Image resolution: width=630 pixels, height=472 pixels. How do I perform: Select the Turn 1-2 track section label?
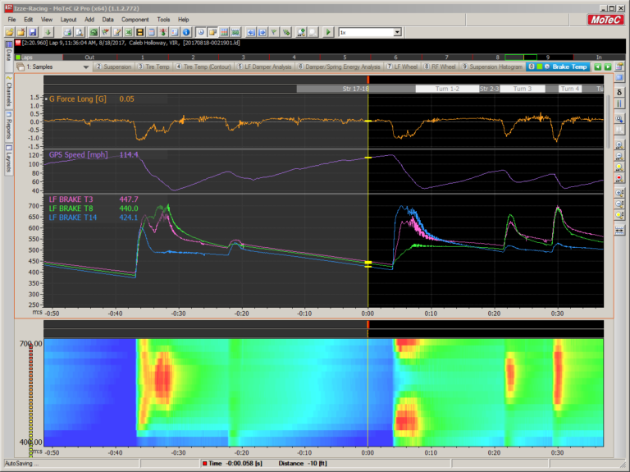pos(446,89)
